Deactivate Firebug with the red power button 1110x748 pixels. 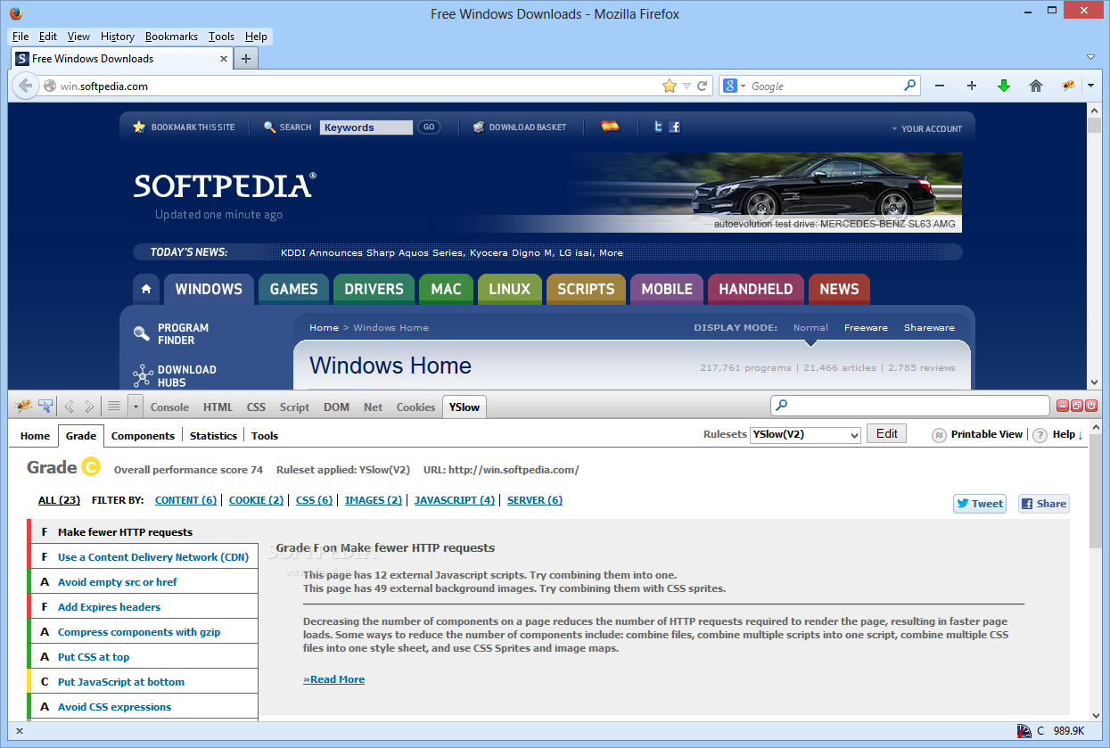click(1090, 406)
